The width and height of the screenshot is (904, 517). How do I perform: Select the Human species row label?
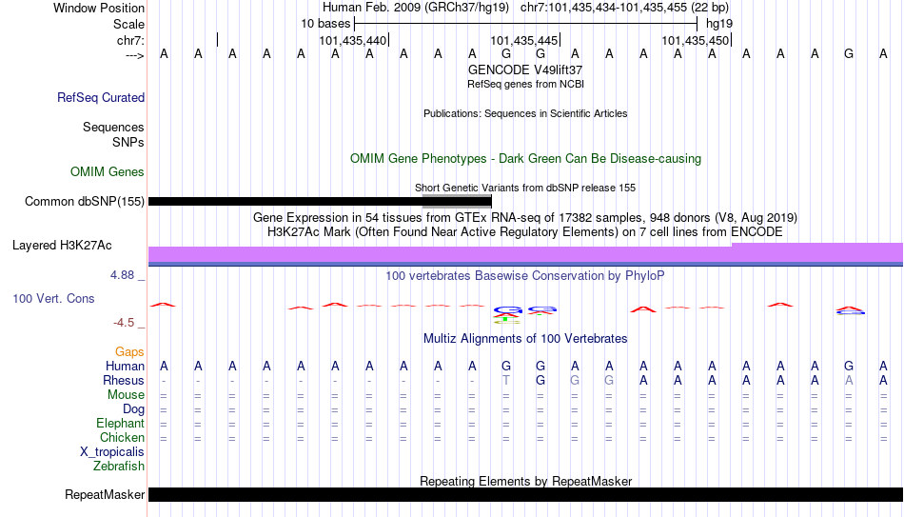pyautogui.click(x=125, y=366)
